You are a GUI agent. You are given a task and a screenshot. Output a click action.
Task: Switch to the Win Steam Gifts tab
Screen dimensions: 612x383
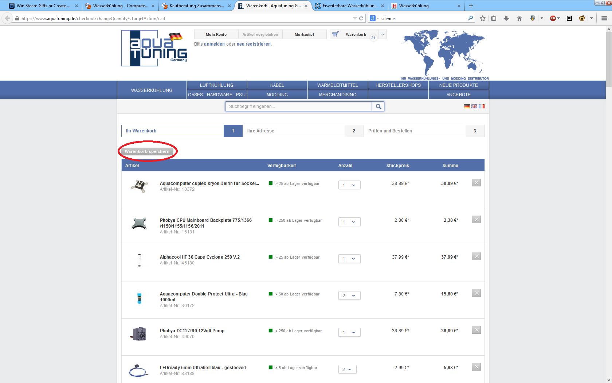pyautogui.click(x=43, y=6)
